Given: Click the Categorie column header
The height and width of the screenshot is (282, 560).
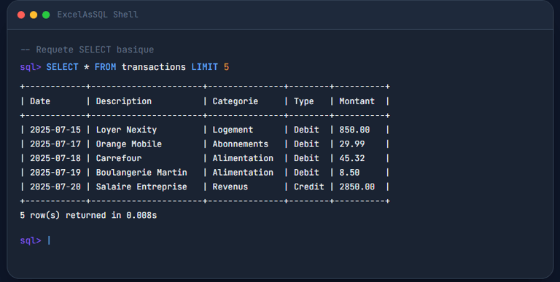Looking at the screenshot, I should tap(236, 101).
